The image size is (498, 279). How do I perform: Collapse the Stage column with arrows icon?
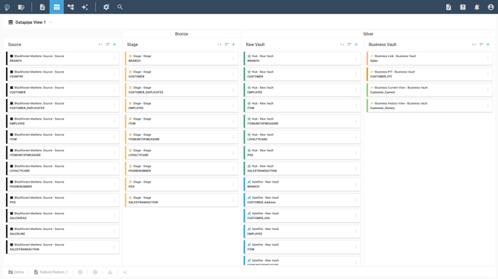click(x=219, y=45)
